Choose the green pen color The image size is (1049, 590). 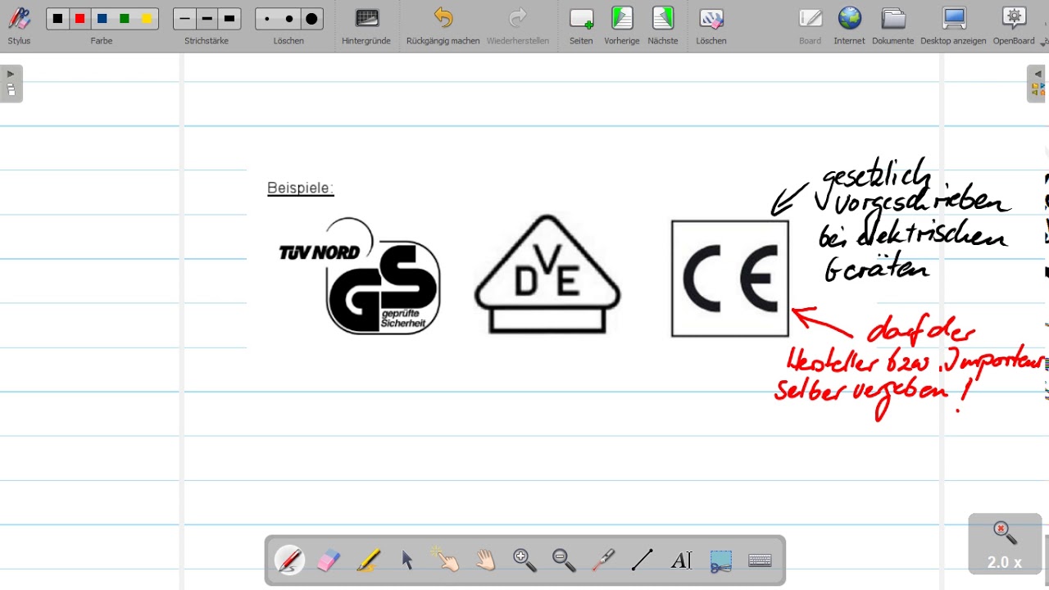point(125,19)
